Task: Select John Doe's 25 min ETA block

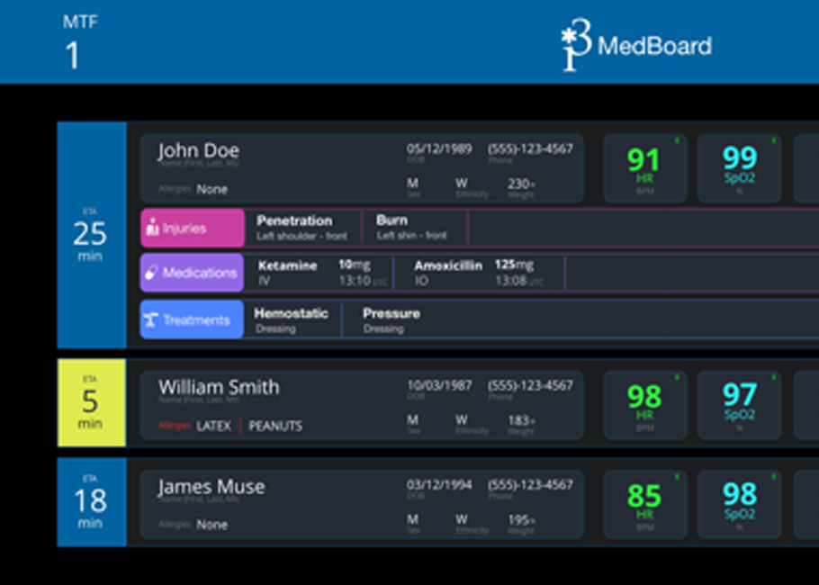Action: (x=91, y=235)
